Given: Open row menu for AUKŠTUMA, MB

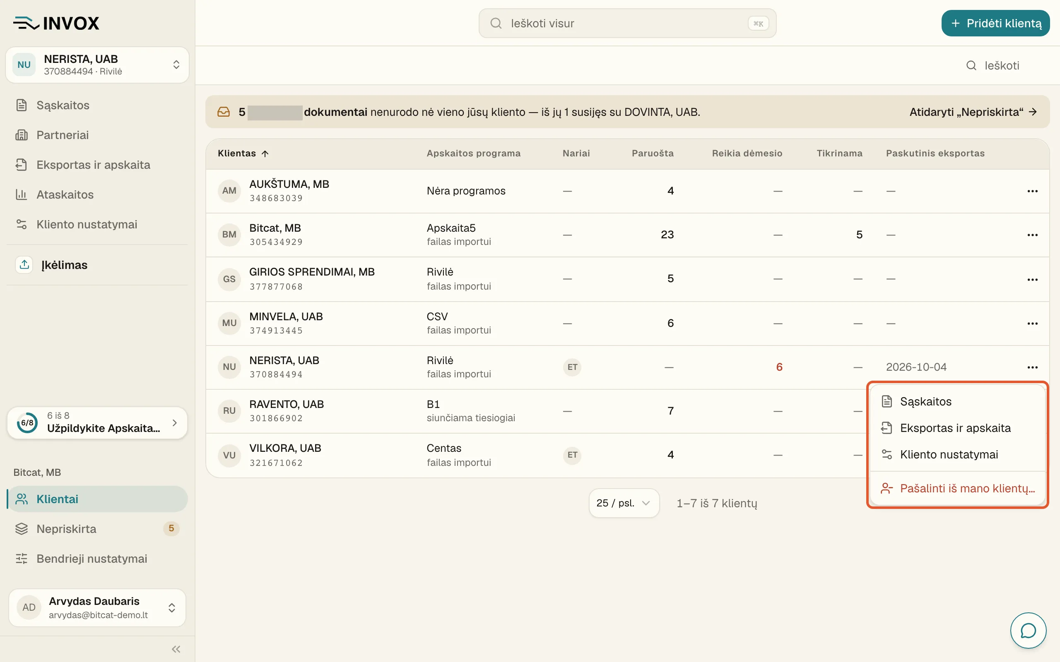Looking at the screenshot, I should [1032, 191].
